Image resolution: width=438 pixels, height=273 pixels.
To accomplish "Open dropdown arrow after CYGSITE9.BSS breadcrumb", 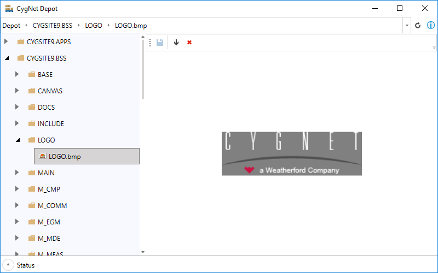I will point(79,25).
